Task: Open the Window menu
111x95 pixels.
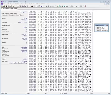Action: pos(43,4)
